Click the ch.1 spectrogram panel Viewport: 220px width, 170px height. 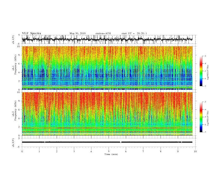pyautogui.click(x=107, y=68)
